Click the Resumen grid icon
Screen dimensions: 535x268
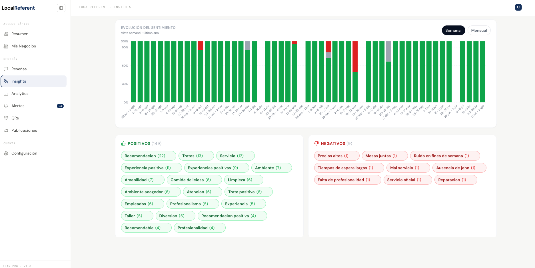[x=6, y=34]
